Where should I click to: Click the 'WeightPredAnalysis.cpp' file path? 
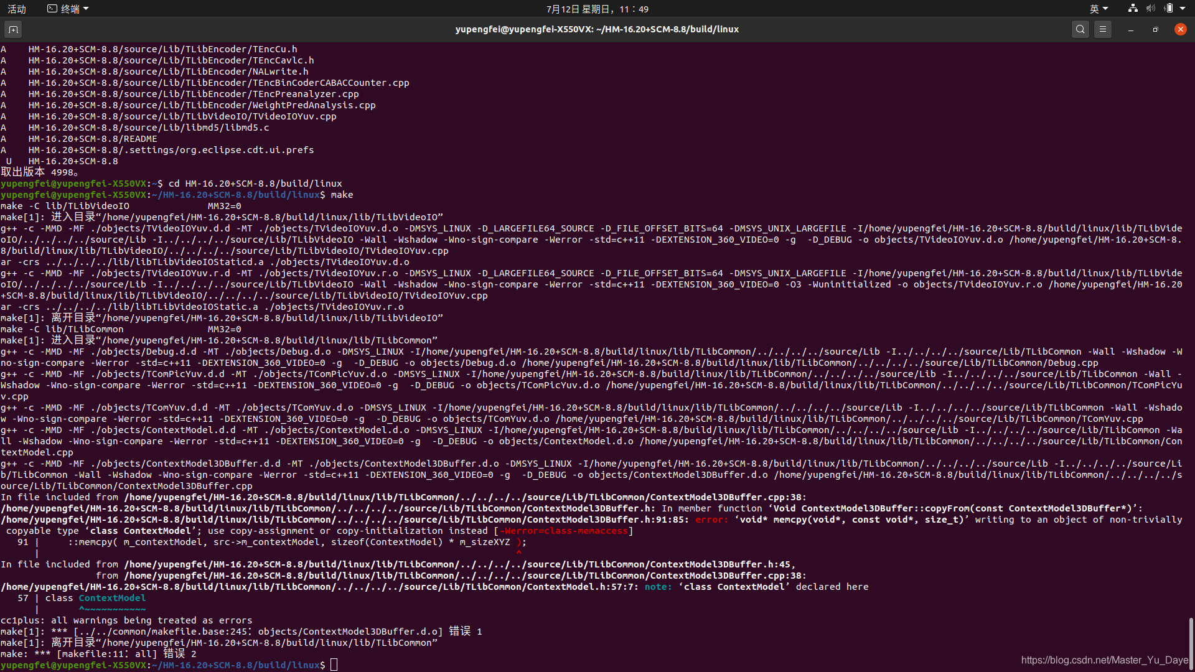click(202, 105)
